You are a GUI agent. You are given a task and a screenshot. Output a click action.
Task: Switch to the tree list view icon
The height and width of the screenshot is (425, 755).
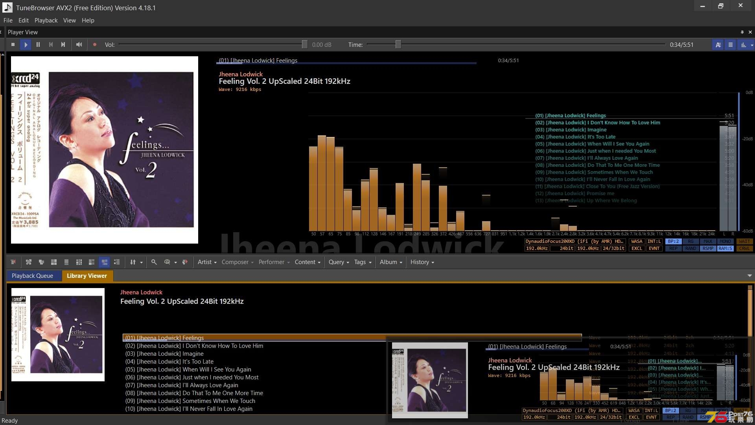point(117,262)
